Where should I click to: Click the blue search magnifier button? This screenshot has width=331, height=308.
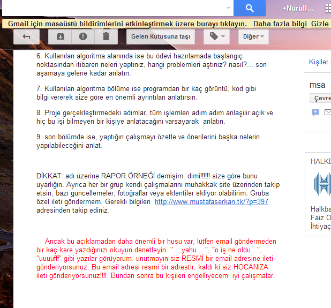click(250, 8)
